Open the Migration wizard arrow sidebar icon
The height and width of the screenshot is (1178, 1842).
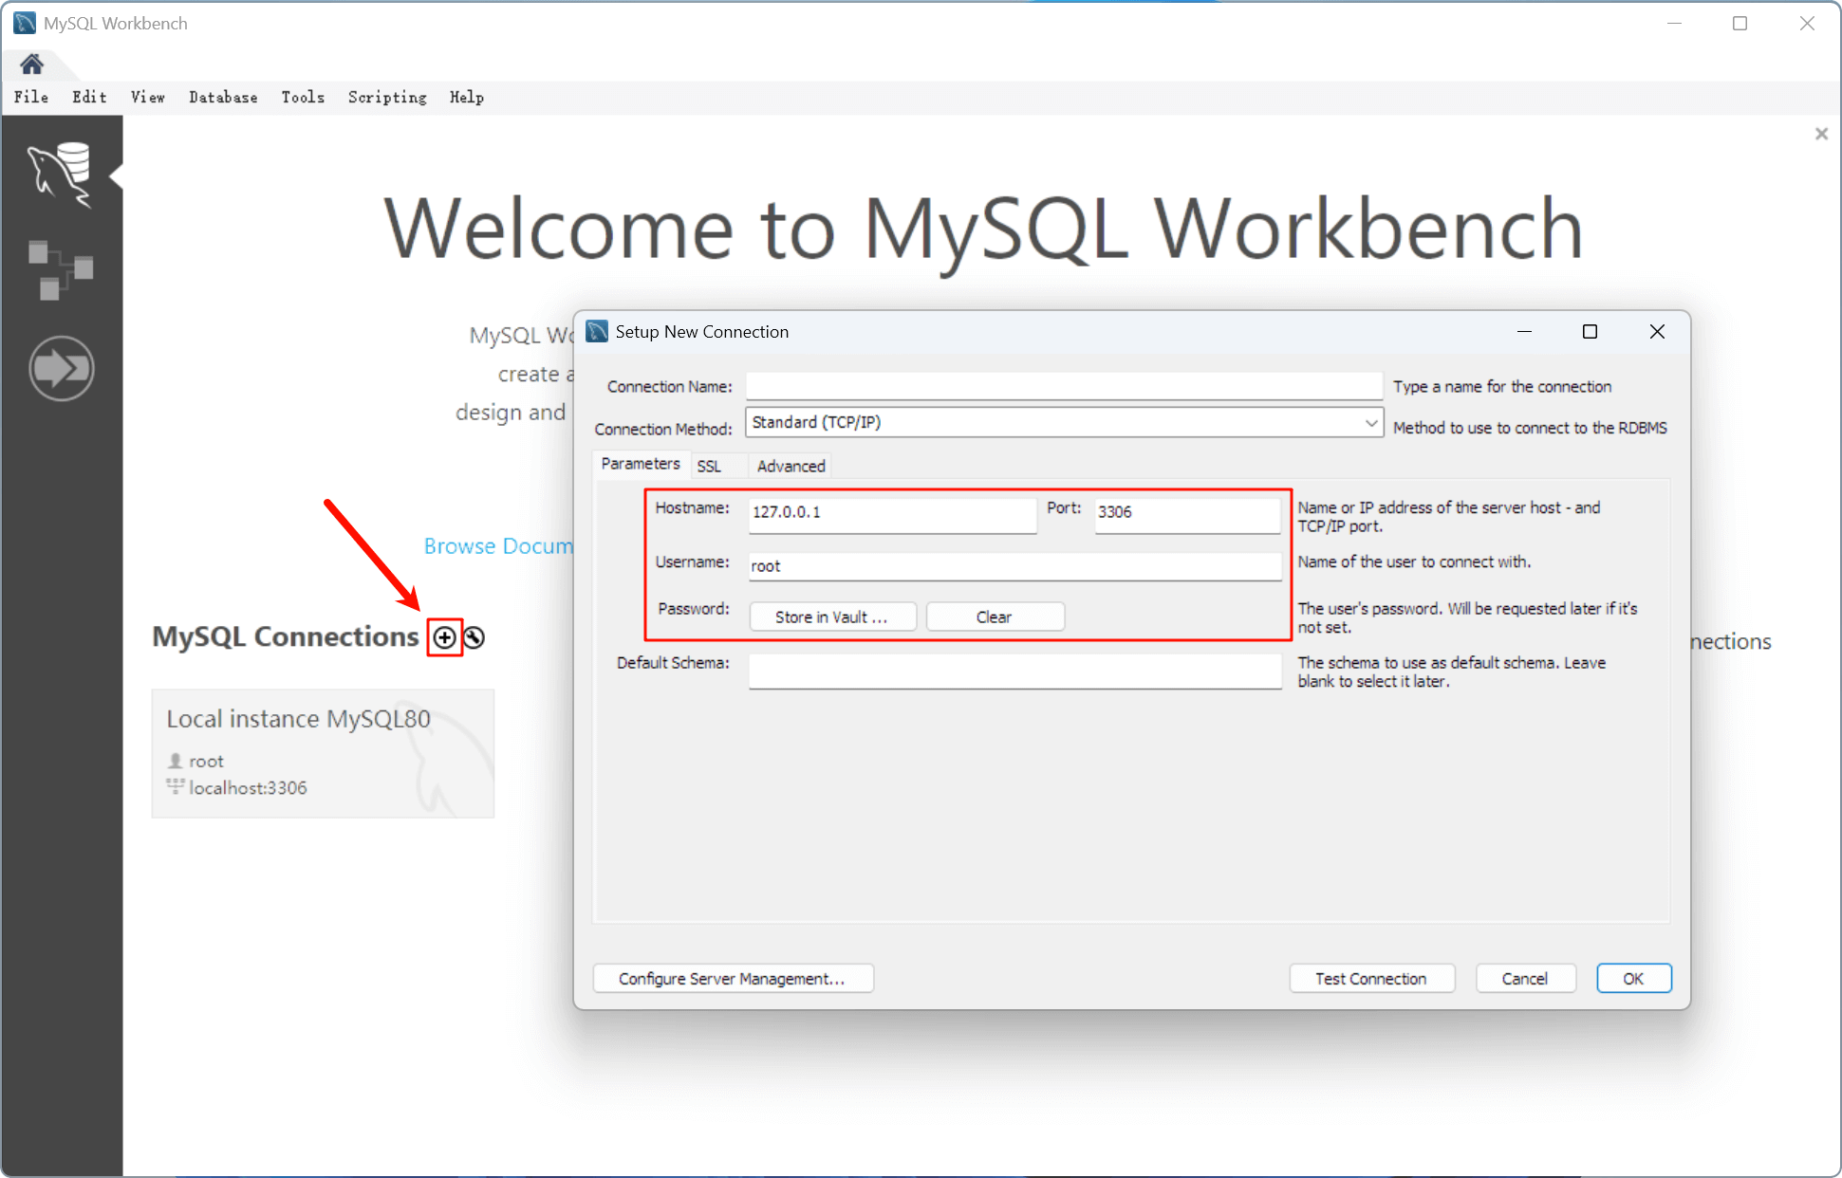pyautogui.click(x=61, y=368)
